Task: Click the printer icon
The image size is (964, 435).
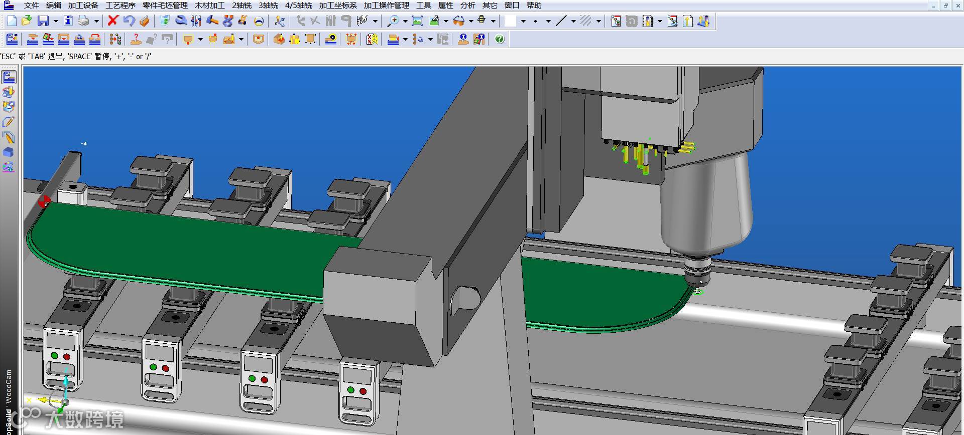Action: click(83, 21)
